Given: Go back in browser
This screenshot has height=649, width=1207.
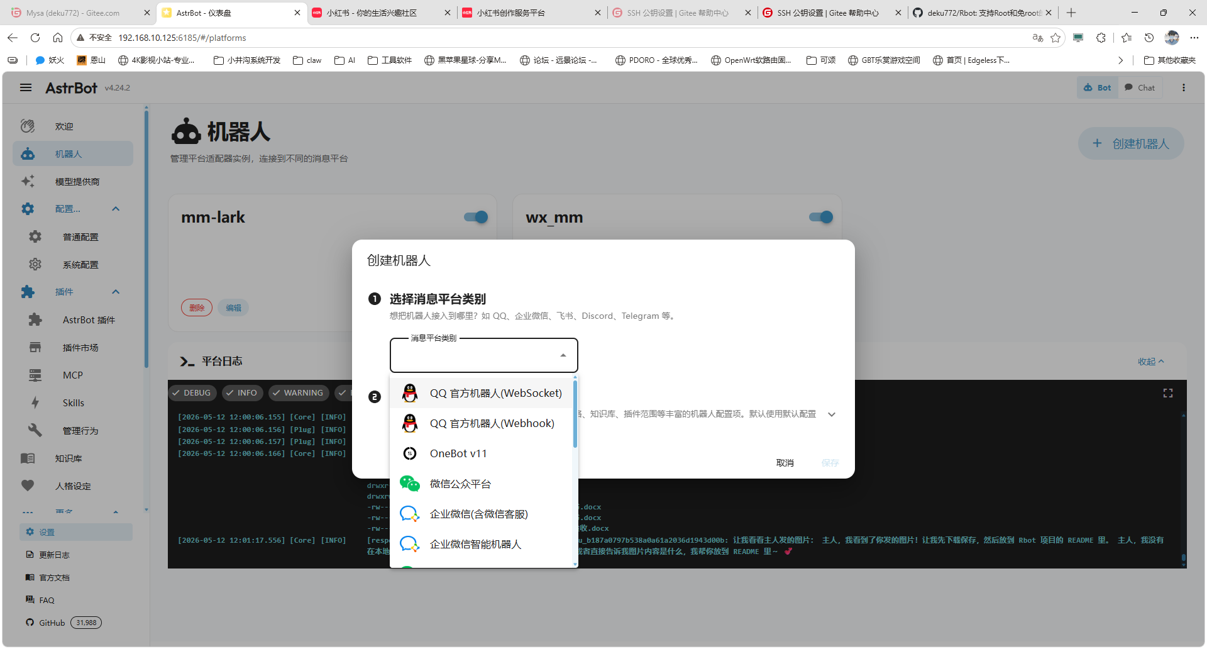Looking at the screenshot, I should coord(13,38).
